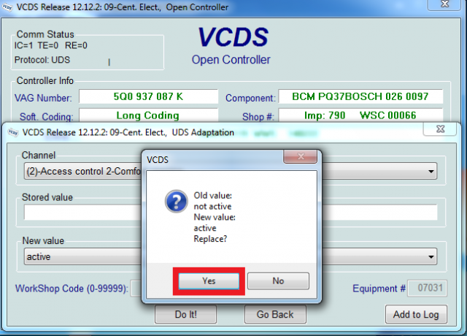Click the Stored value field
Viewport: 467px width, 336px height.
[x=231, y=213]
